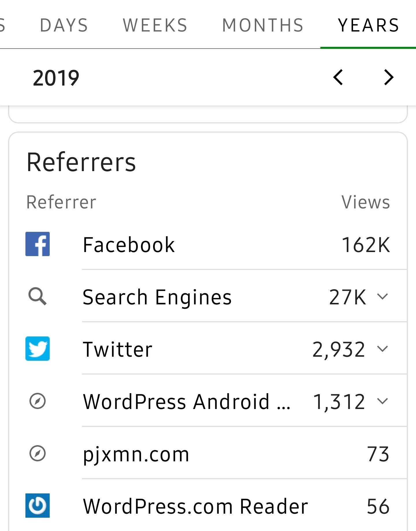Open the Facebook referrer entry
Image resolution: width=416 pixels, height=531 pixels.
pos(129,245)
